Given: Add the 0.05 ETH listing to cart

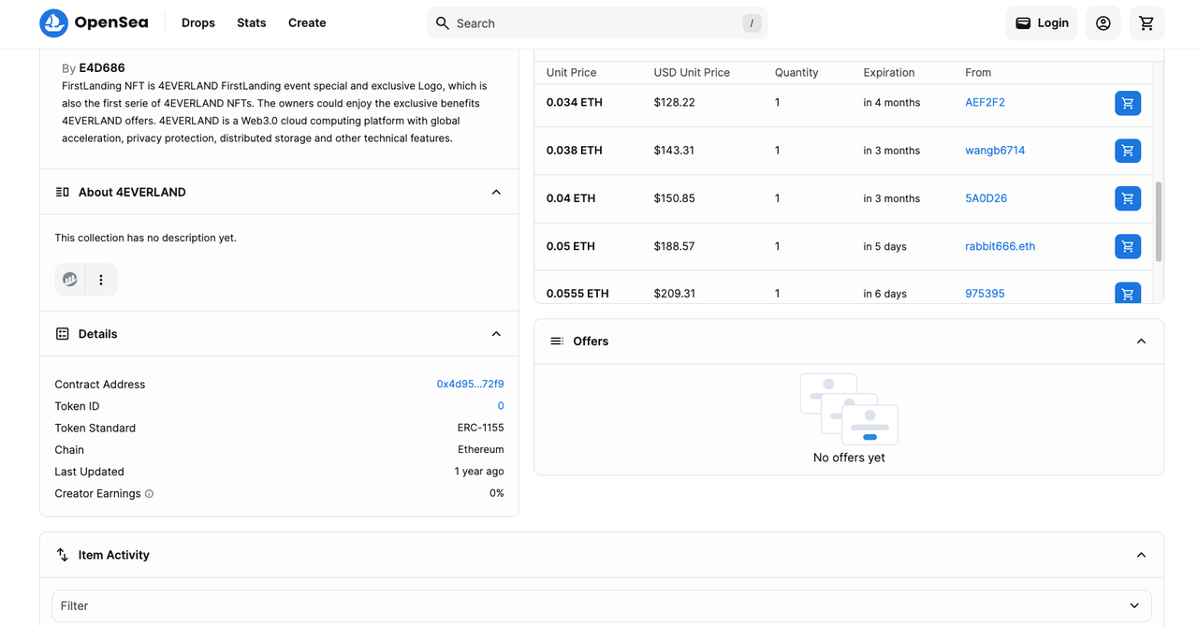Looking at the screenshot, I should coord(1128,246).
